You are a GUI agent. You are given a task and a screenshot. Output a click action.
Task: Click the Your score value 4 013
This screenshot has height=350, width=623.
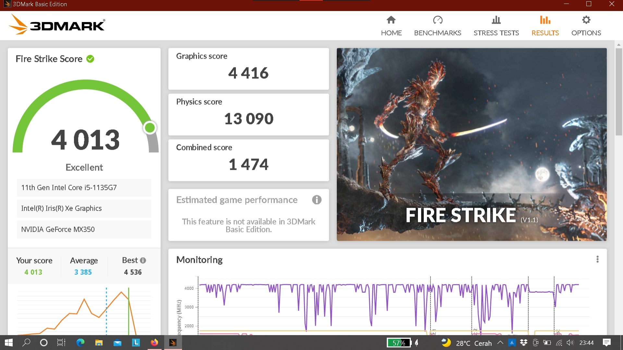point(33,272)
